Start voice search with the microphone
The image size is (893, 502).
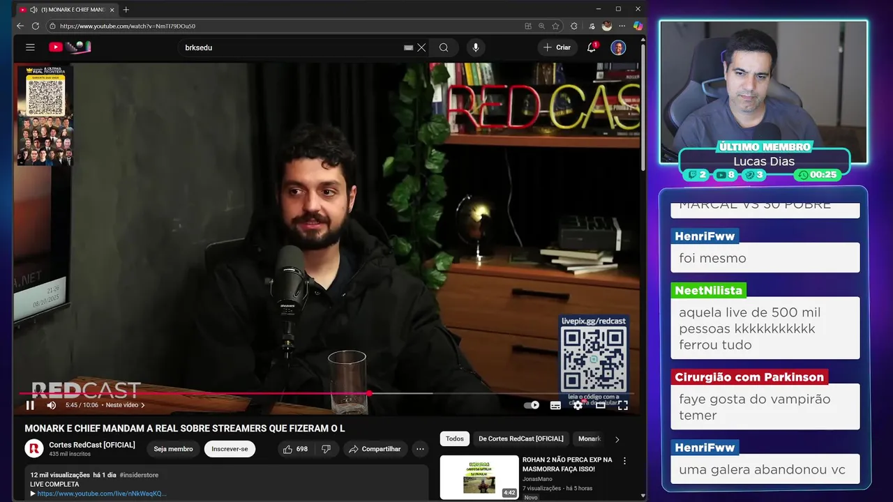click(x=476, y=47)
